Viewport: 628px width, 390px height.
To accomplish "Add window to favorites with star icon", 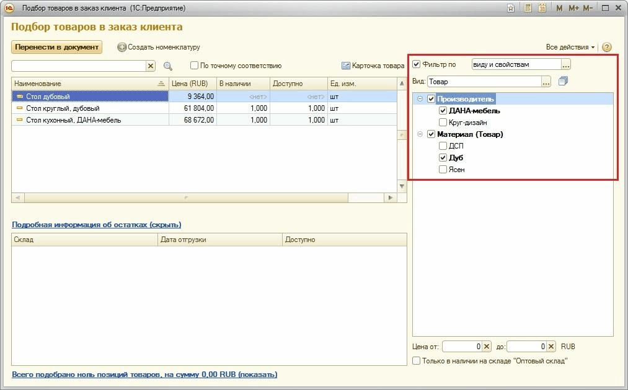I will point(510,8).
